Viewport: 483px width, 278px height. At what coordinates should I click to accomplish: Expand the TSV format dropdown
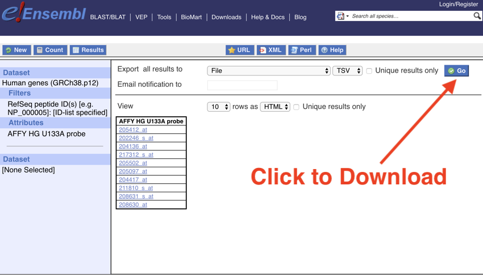[347, 71]
